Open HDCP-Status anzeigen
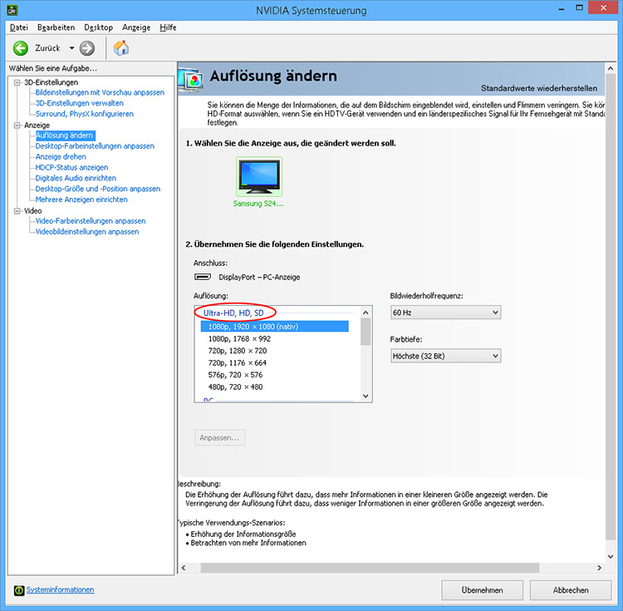The image size is (623, 611). [71, 168]
